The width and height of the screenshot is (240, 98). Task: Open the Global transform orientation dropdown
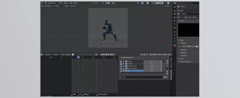(96, 3)
